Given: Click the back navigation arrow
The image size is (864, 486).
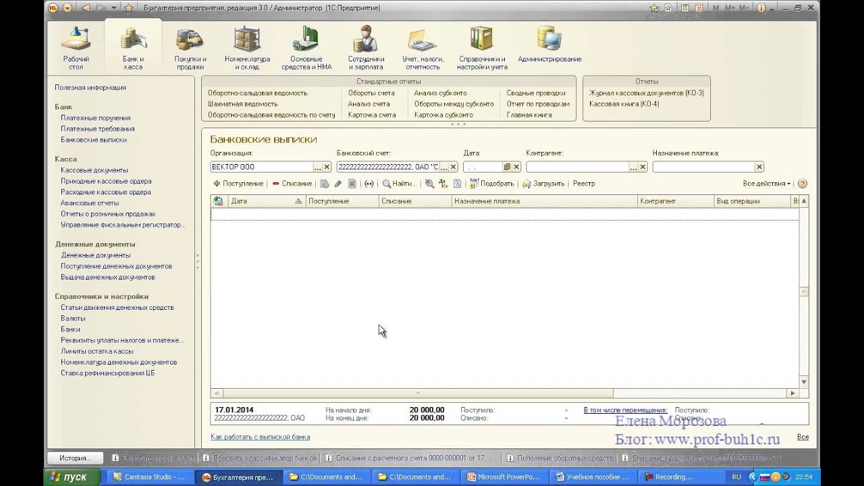Looking at the screenshot, I should tap(86, 8).
